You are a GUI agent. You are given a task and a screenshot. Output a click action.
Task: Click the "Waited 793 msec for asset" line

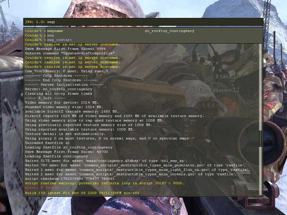point(135,165)
